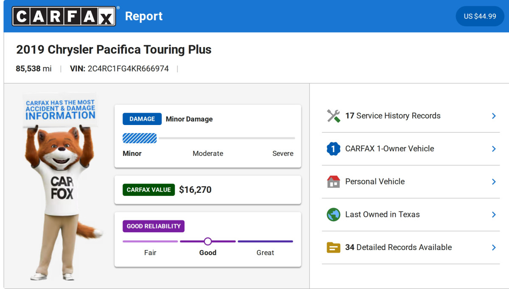Click the $16,270 value amount
The height and width of the screenshot is (289, 509).
click(x=195, y=190)
